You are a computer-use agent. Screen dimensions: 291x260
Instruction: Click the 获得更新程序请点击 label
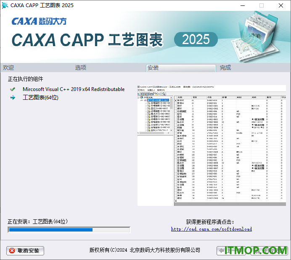coord(210,222)
